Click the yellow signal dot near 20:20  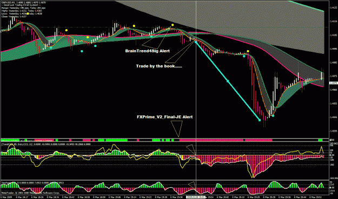tap(248, 51)
